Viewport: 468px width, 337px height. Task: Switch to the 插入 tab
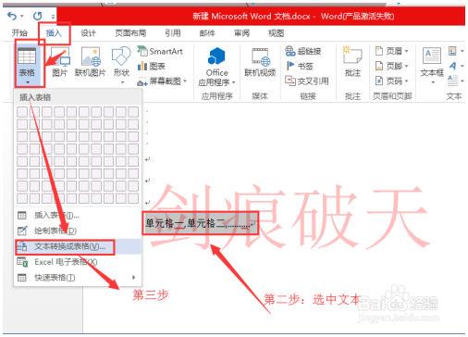54,32
